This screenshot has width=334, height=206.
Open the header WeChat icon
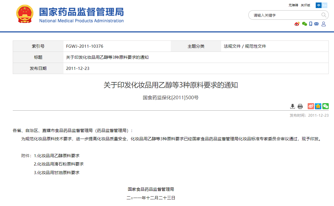coord(304,24)
